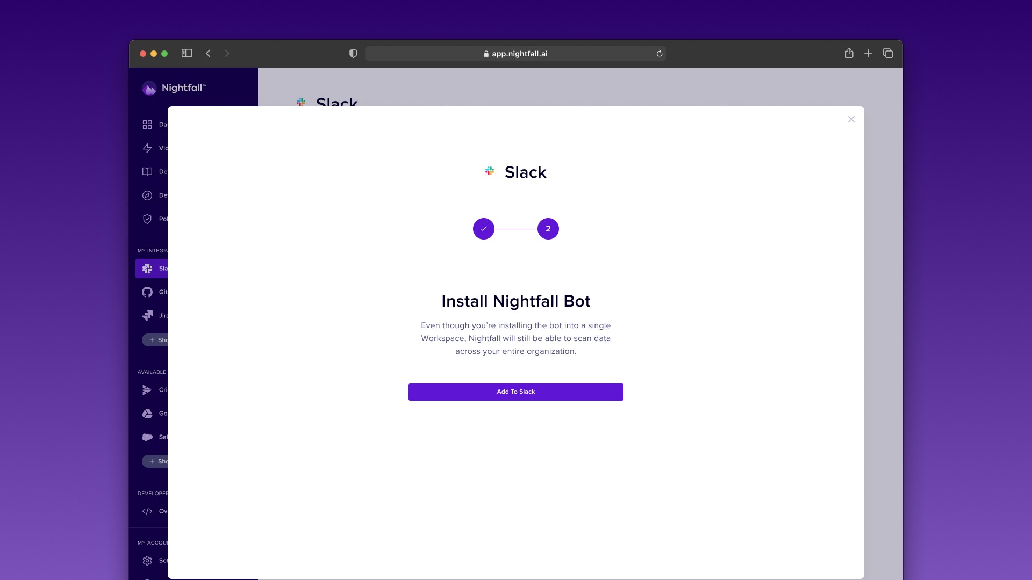
Task: Click the Add To Slack button
Action: pos(516,392)
